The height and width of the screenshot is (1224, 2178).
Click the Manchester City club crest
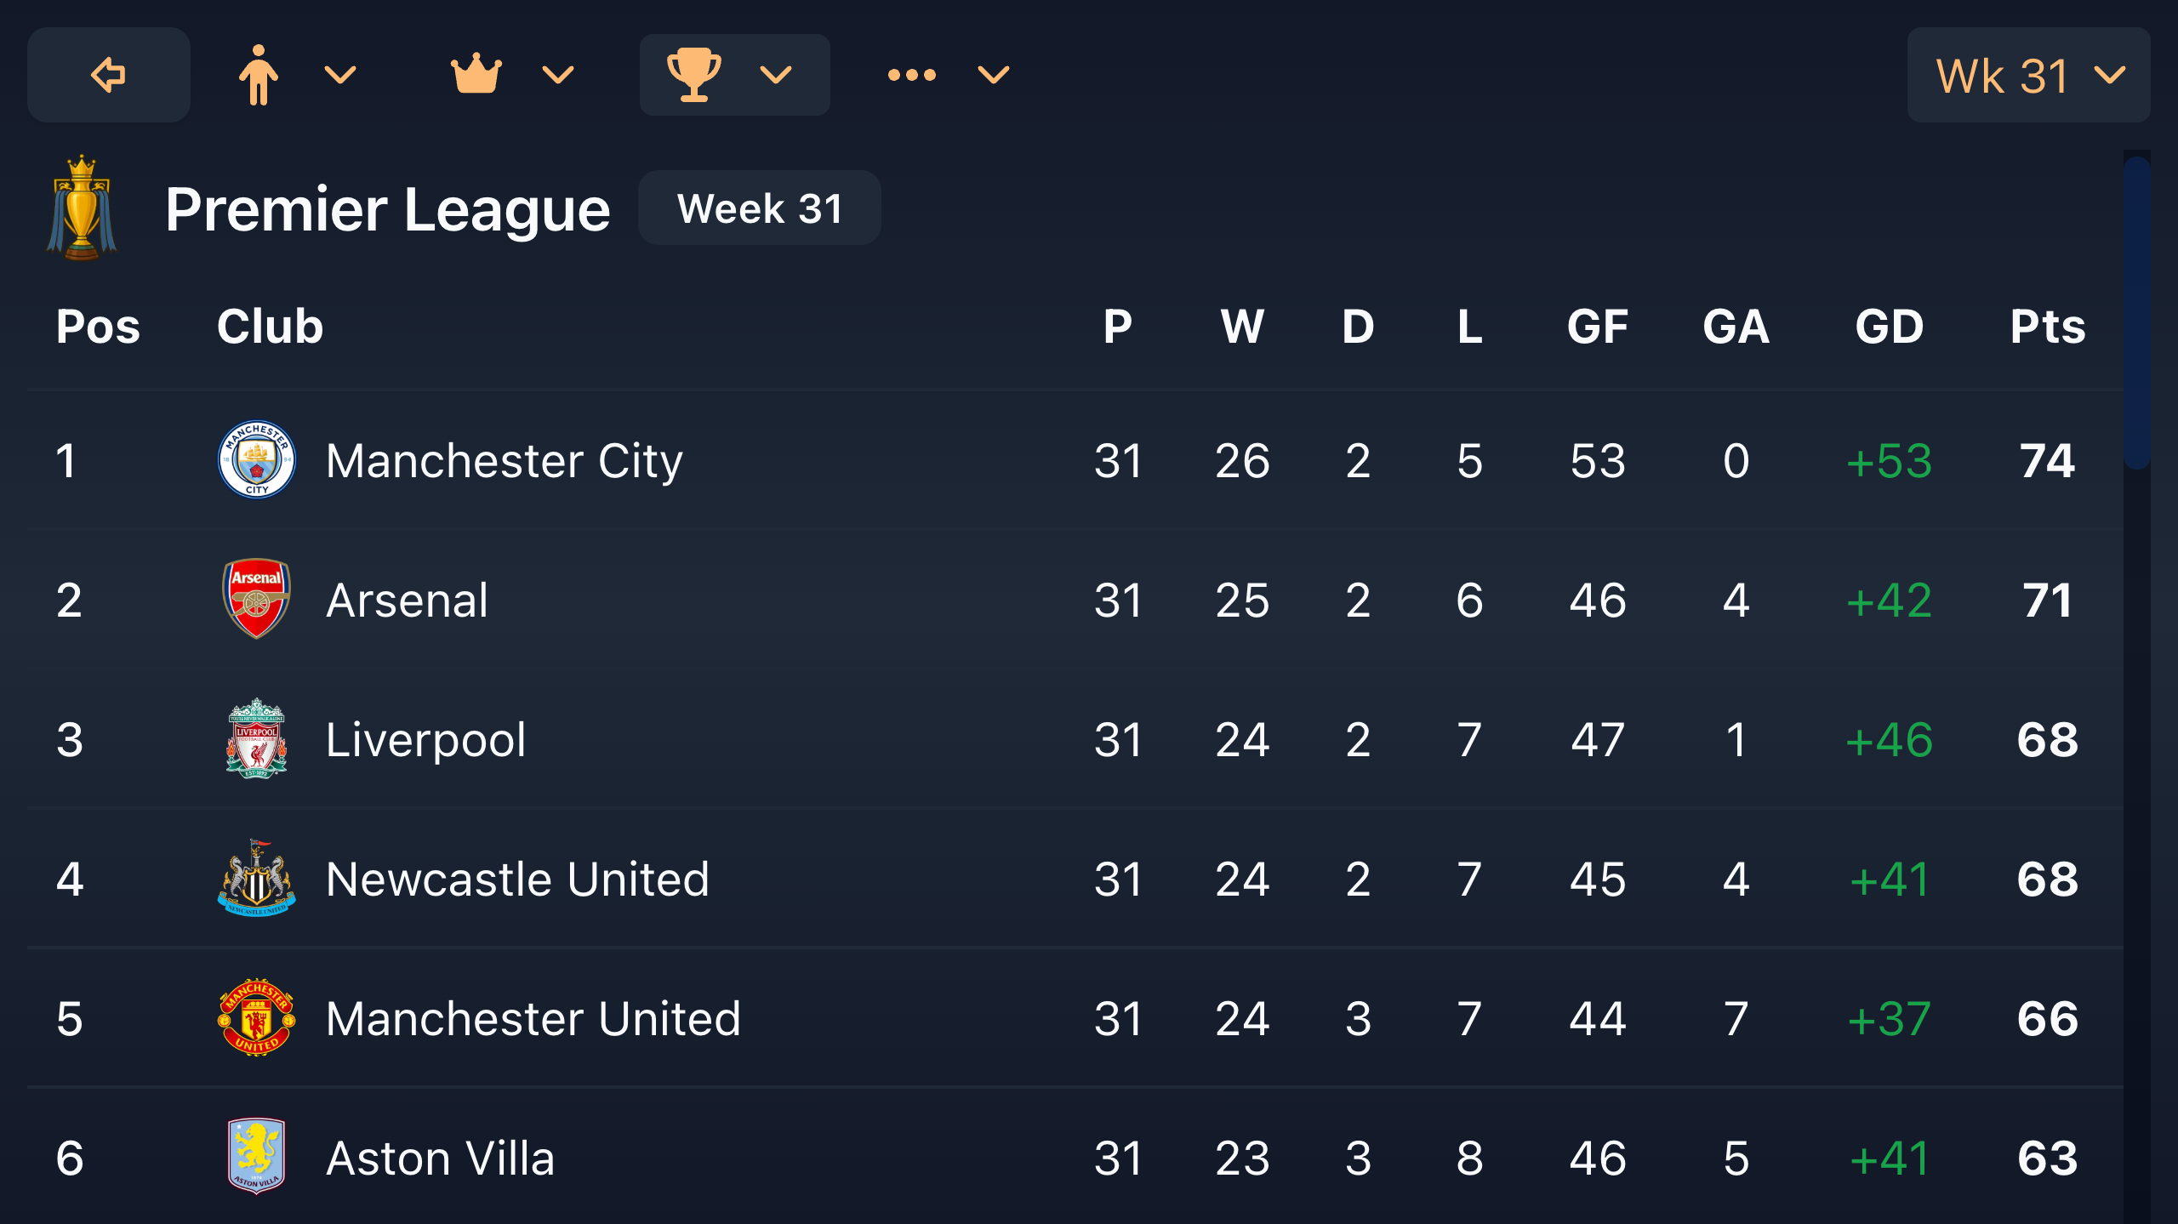[256, 460]
